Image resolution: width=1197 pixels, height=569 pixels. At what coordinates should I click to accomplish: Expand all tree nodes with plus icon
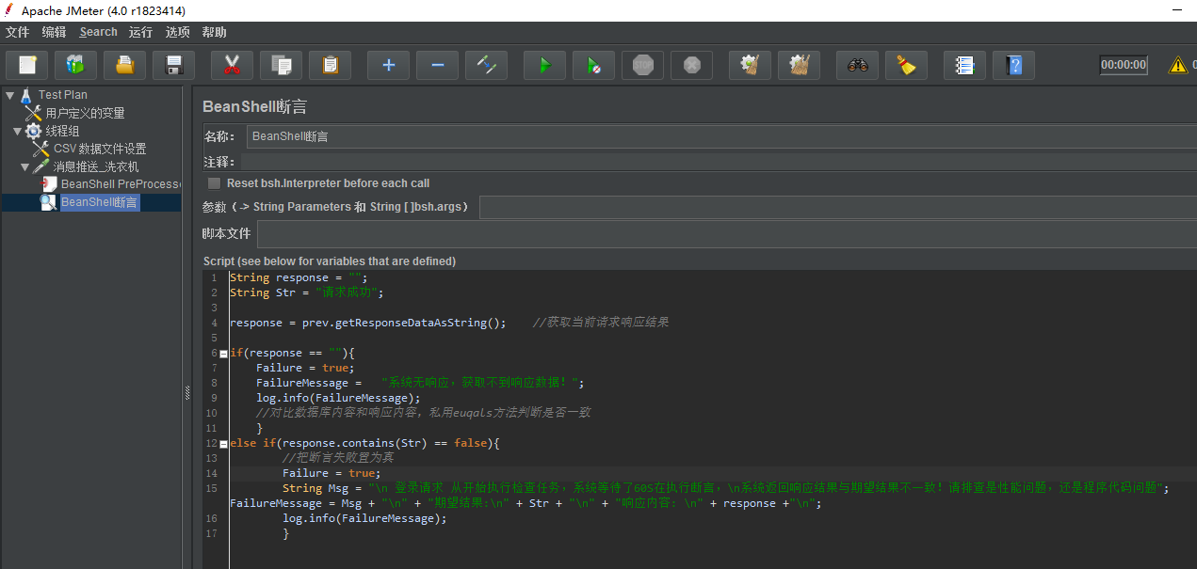[x=388, y=65]
